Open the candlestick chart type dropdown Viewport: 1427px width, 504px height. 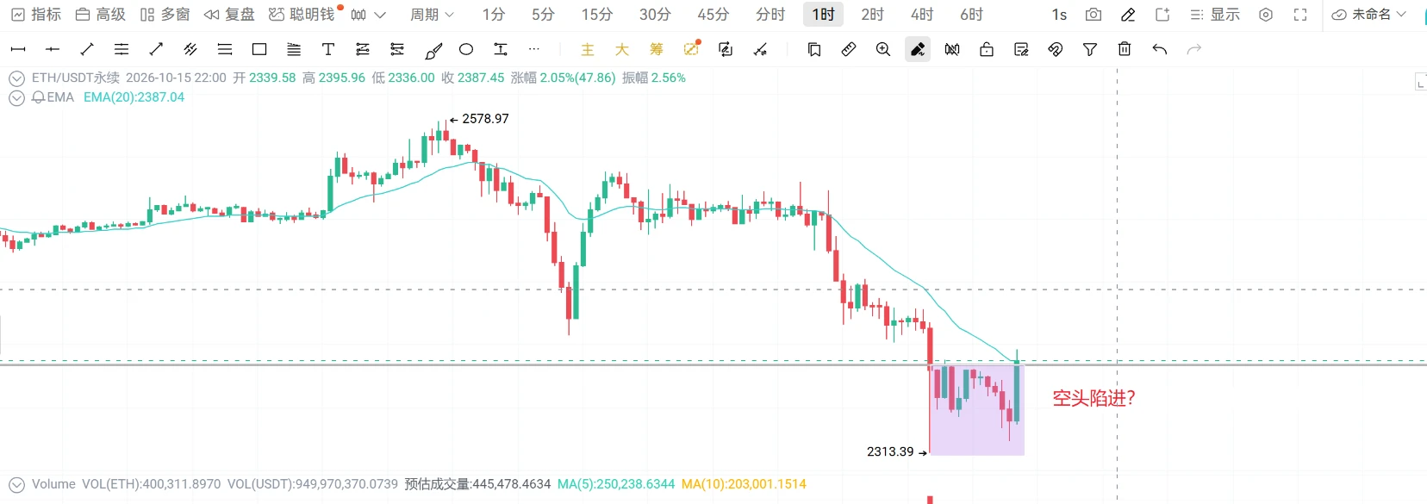tap(368, 15)
